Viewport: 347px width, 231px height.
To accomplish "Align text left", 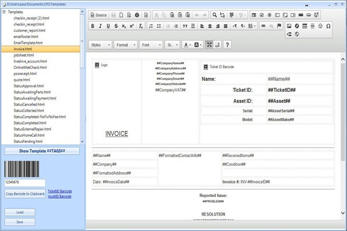I will tap(202, 26).
